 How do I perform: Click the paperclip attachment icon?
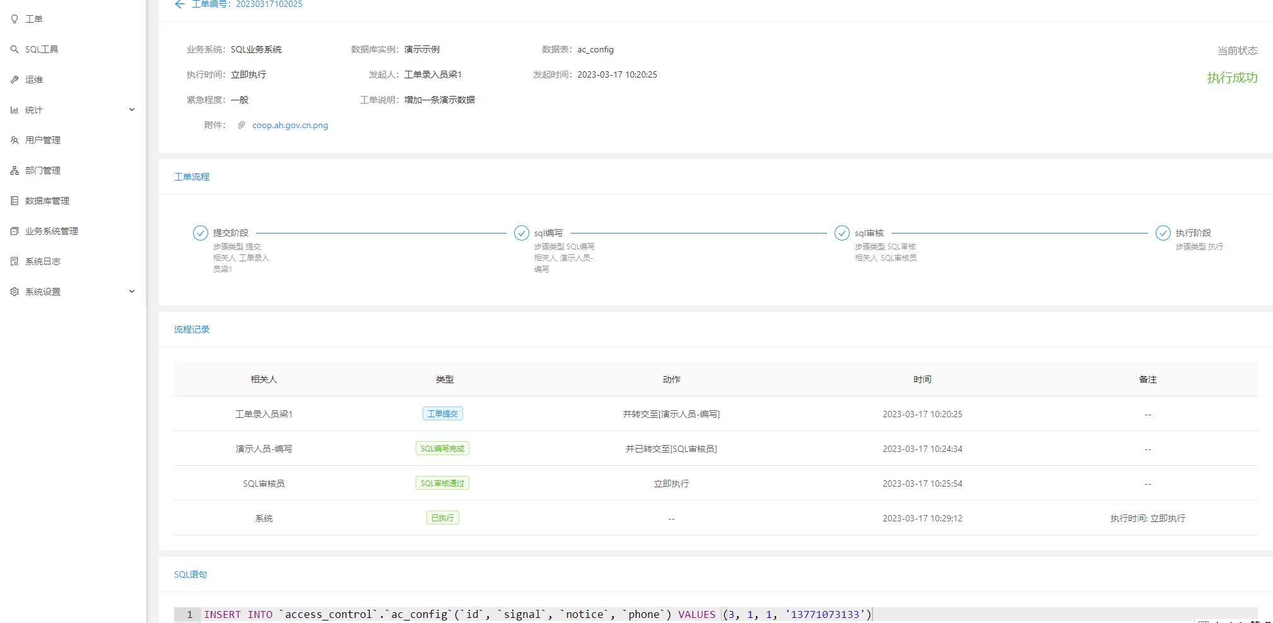tap(241, 125)
